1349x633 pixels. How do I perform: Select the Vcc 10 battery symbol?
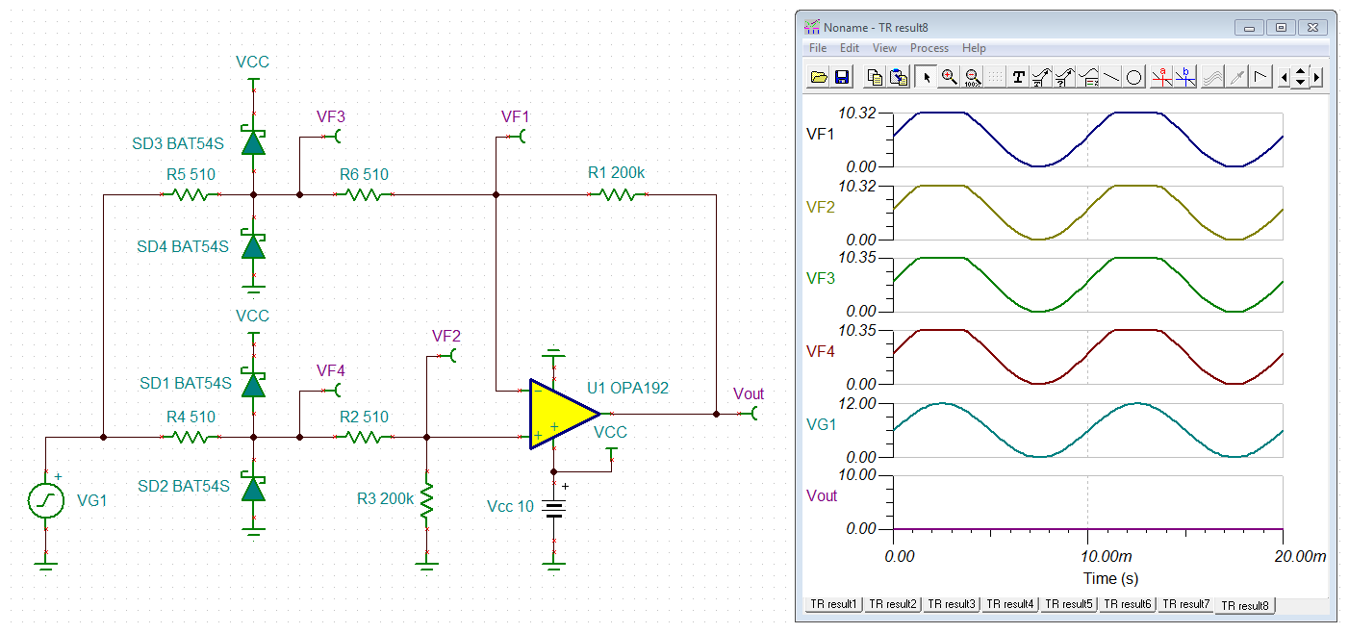tap(553, 507)
